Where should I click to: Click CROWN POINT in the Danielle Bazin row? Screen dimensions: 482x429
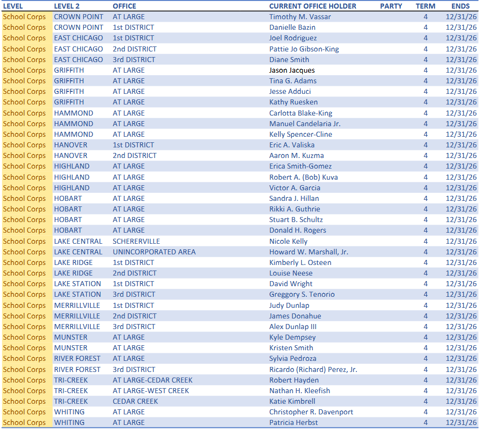click(x=79, y=27)
